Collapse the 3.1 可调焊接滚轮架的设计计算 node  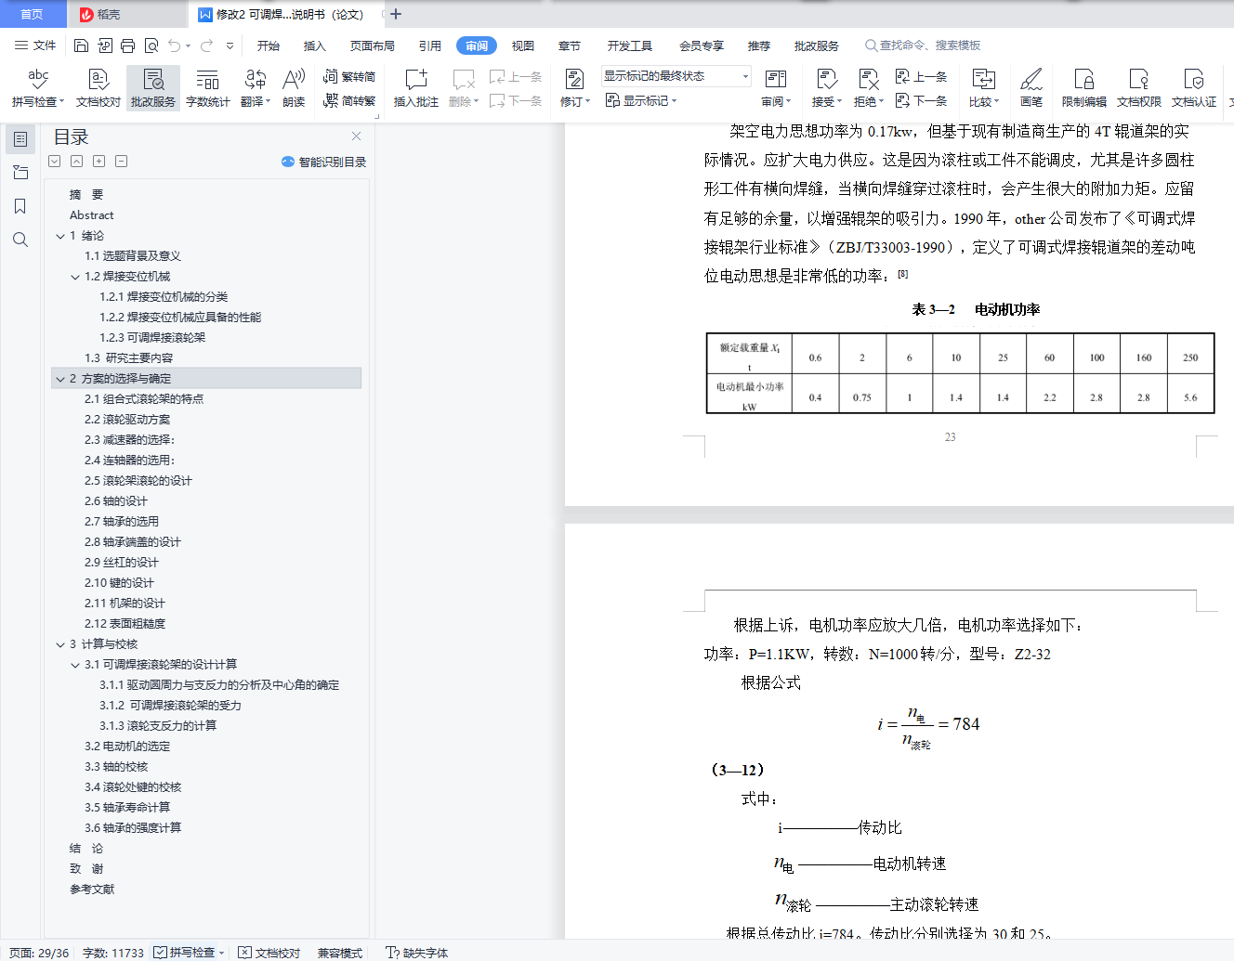[x=75, y=665]
